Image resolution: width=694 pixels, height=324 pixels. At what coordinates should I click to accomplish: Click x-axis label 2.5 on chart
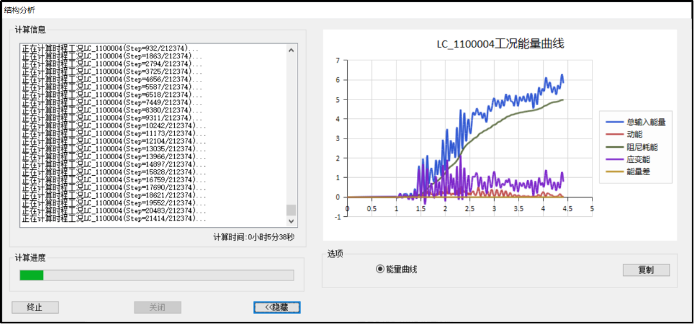pos(469,208)
